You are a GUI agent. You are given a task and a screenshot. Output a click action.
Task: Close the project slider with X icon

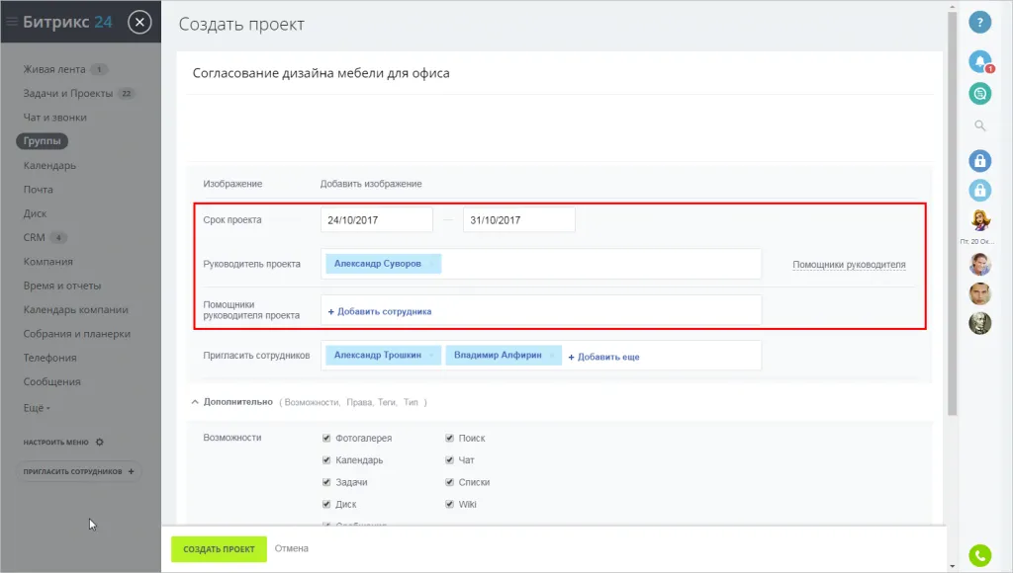coord(140,22)
